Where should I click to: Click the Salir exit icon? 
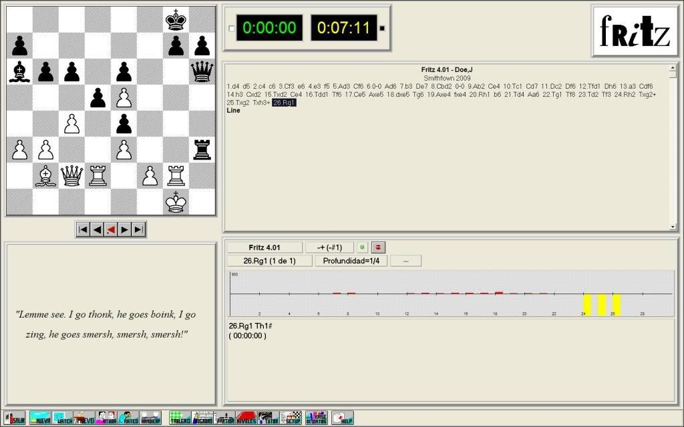14,418
